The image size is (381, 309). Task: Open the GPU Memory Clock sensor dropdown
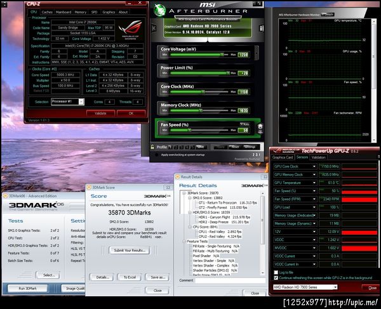tap(314, 174)
